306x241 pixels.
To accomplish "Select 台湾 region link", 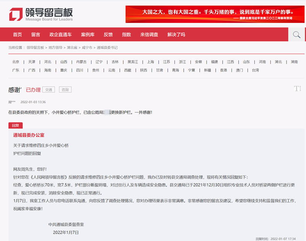I will [x=256, y=70].
